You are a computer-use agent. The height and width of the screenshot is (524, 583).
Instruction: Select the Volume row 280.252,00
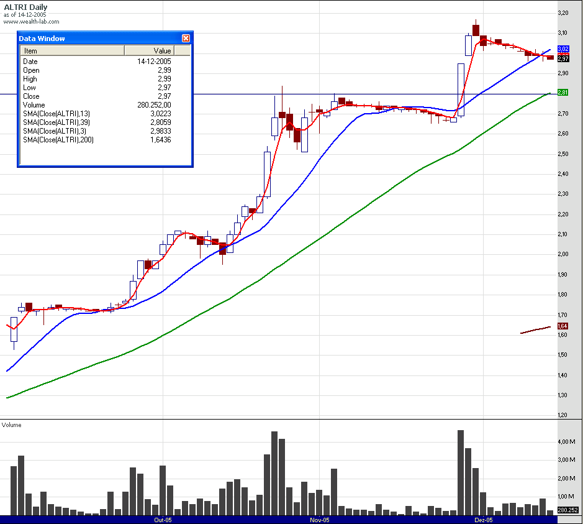[x=97, y=105]
